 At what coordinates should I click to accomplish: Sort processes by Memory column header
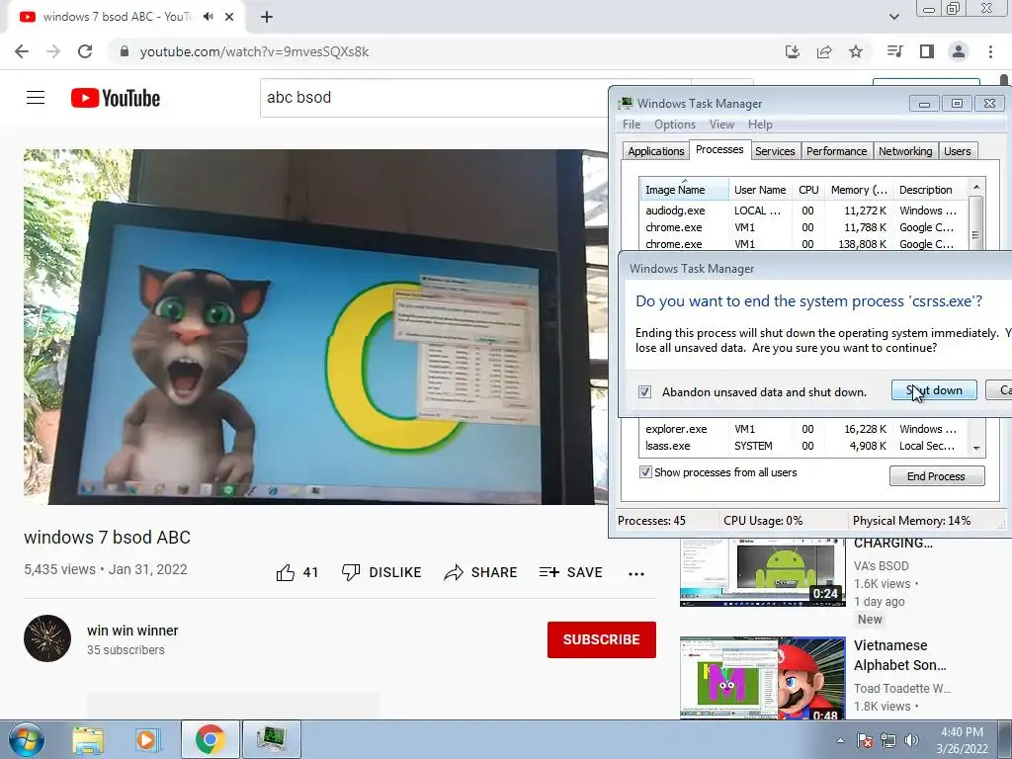pos(859,190)
